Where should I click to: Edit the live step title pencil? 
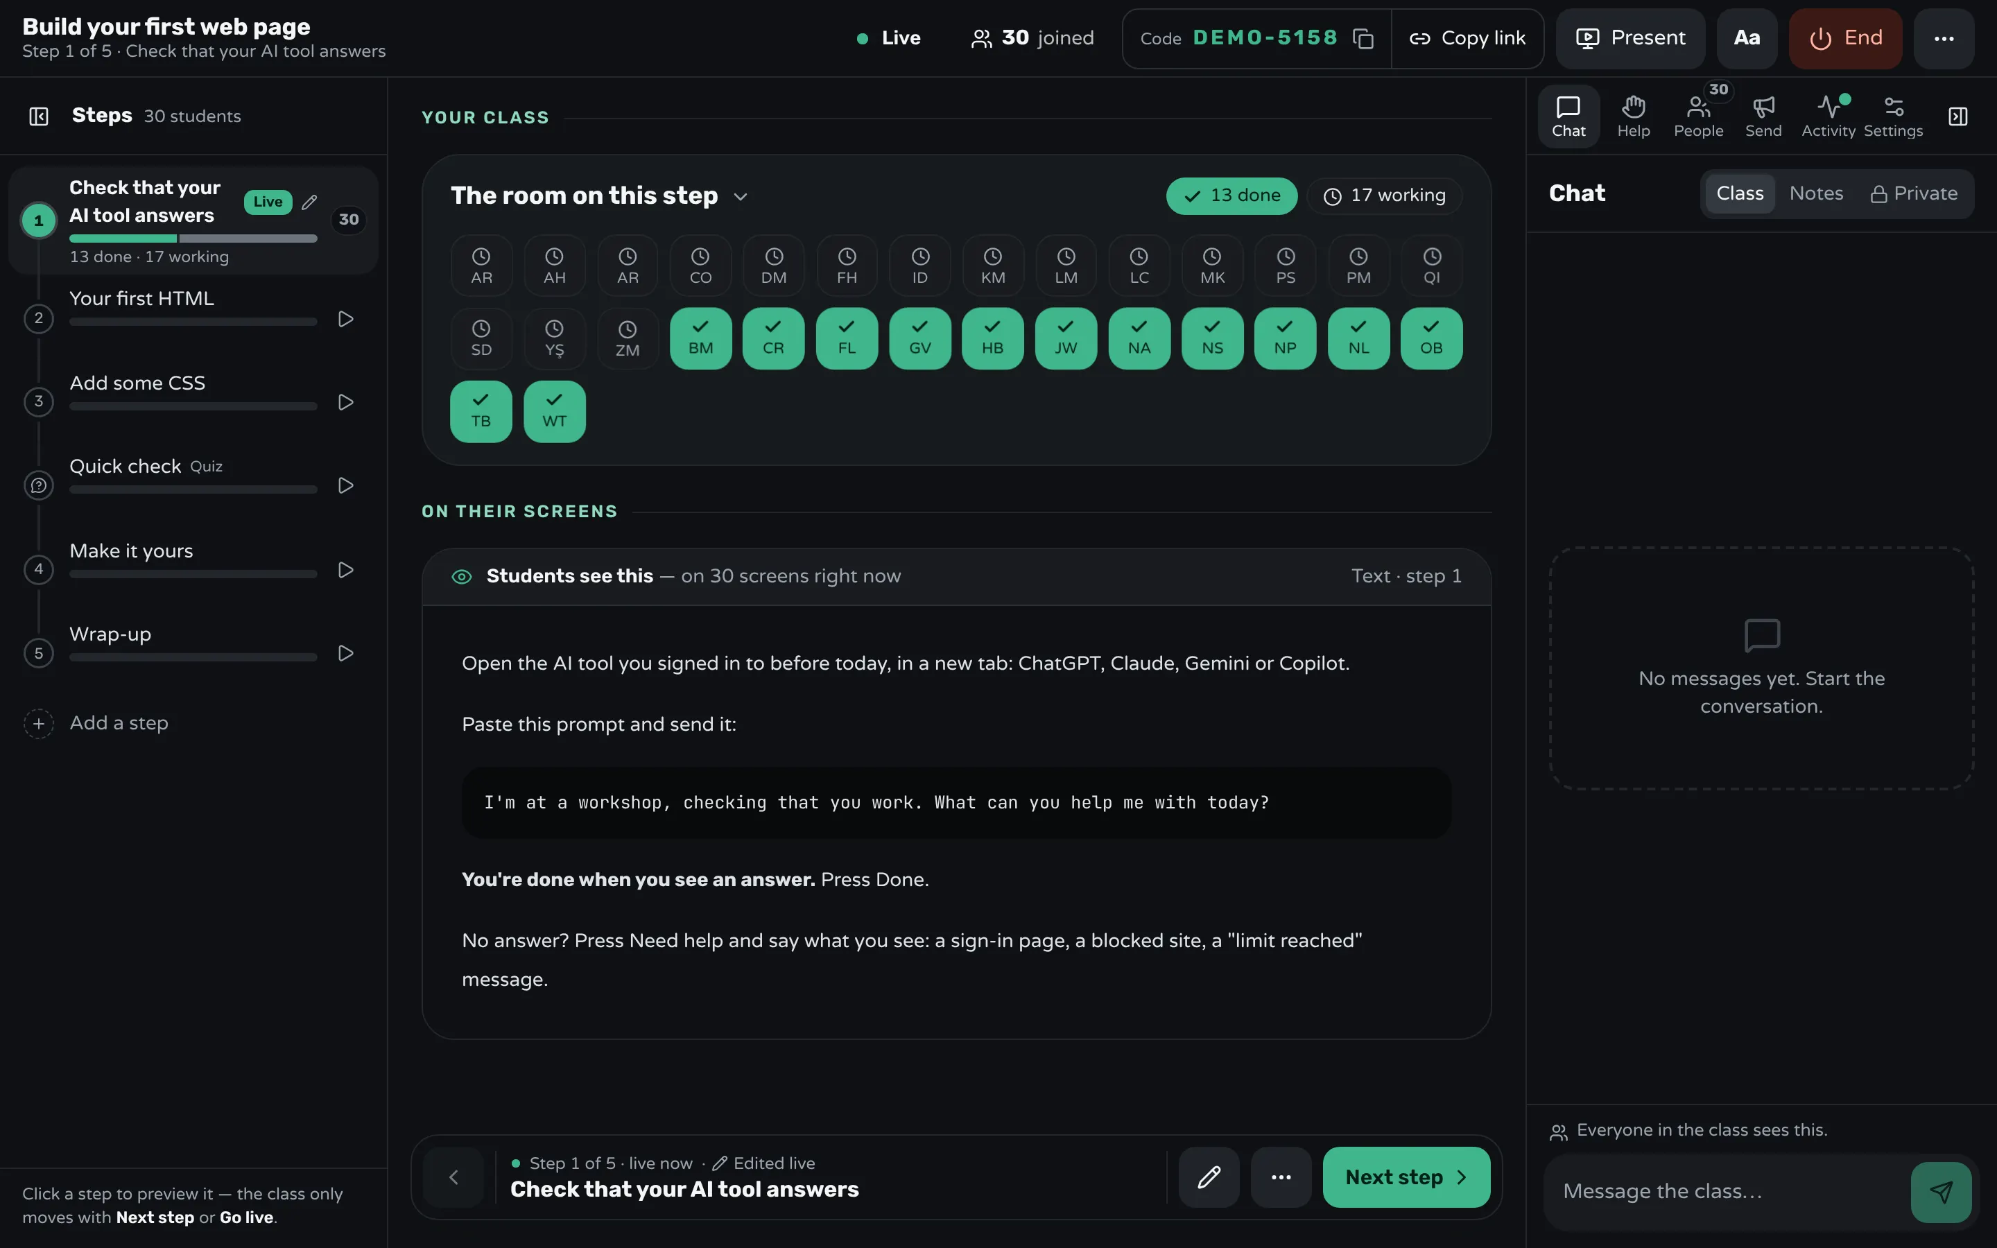pos(309,201)
